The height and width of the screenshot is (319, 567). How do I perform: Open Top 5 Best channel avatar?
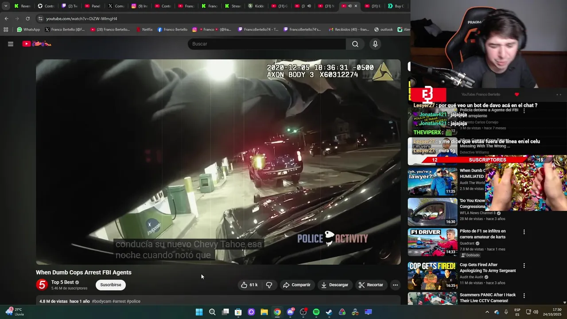point(42,285)
